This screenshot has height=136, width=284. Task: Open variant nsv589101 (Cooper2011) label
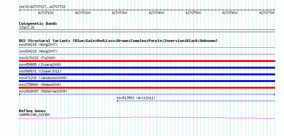[40, 71]
